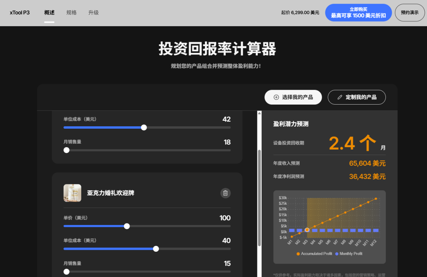Click the xTool P3 brand label
Image resolution: width=427 pixels, height=277 pixels.
point(19,12)
